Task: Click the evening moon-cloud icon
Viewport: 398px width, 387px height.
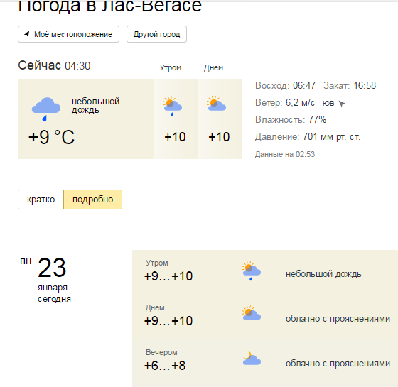Action: point(252,358)
